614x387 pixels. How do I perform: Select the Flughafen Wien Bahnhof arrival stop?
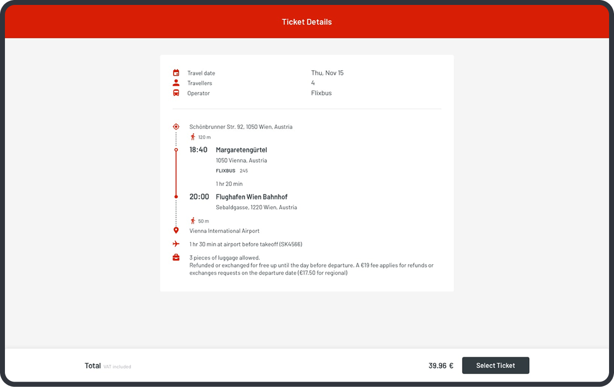point(251,196)
